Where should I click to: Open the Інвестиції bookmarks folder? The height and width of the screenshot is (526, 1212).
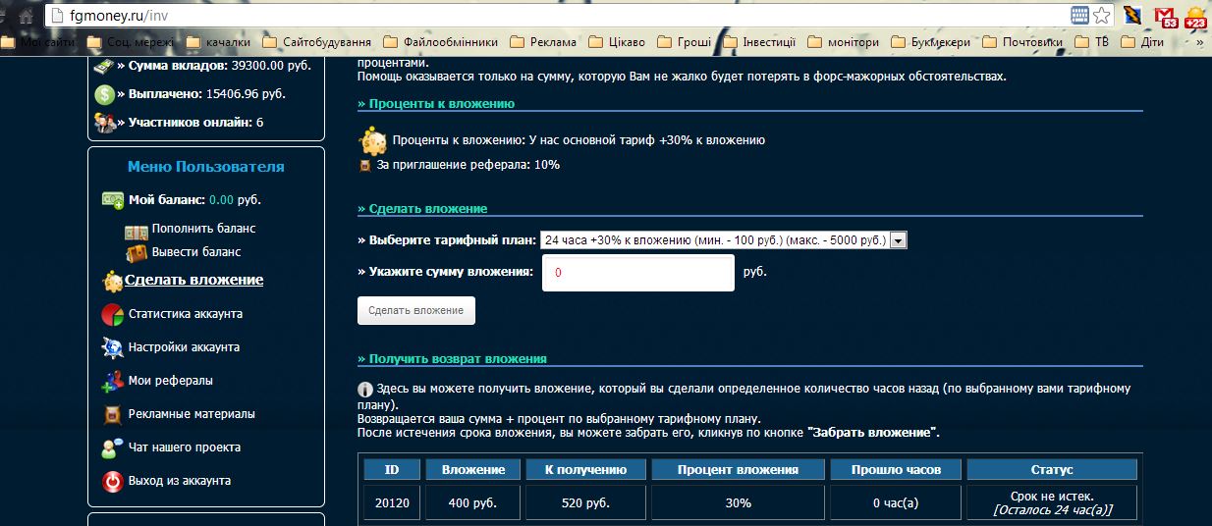[x=766, y=42]
